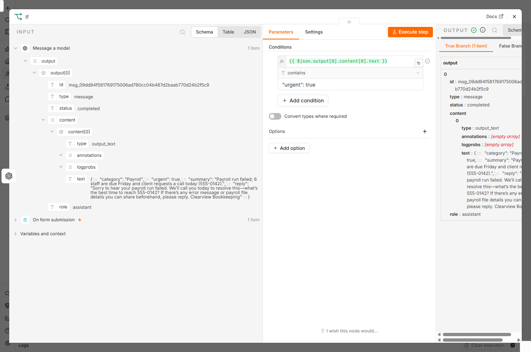
Task: Click the input search magnifier icon
Action: coord(183,32)
